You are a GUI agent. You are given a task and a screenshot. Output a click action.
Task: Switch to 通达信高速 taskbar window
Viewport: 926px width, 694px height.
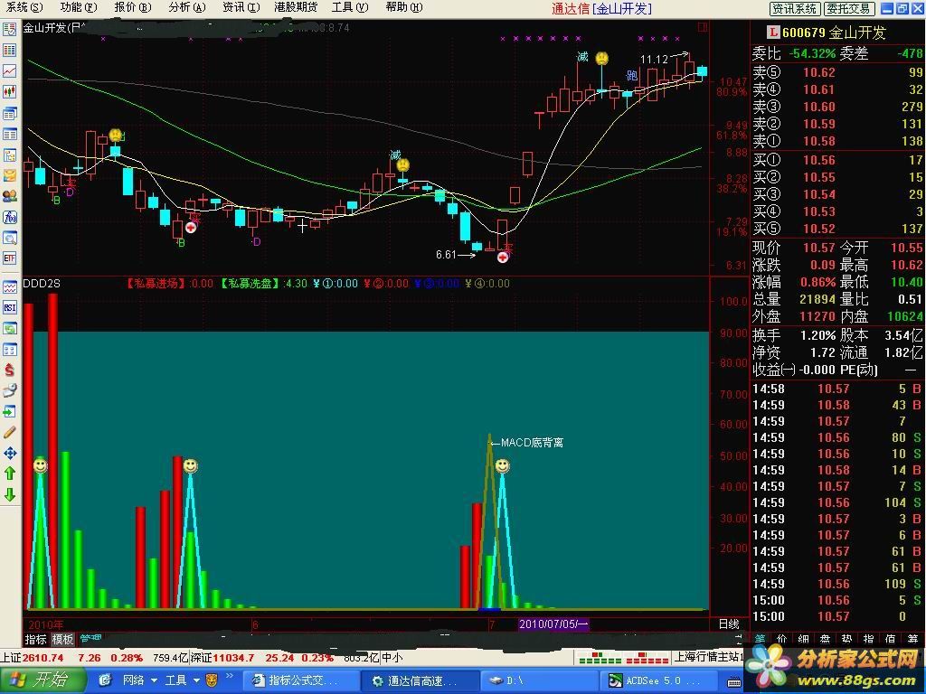click(x=418, y=680)
